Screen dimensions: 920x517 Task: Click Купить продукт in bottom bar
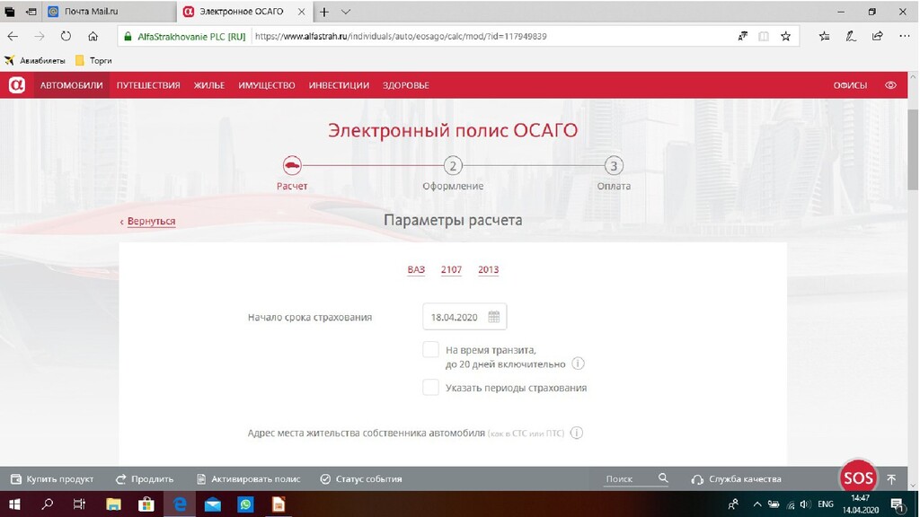point(52,479)
